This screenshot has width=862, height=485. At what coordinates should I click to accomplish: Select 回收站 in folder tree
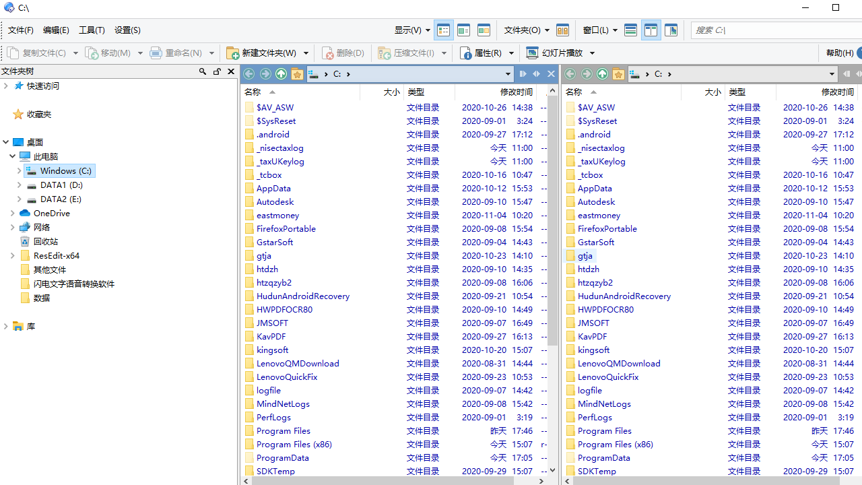click(x=46, y=242)
